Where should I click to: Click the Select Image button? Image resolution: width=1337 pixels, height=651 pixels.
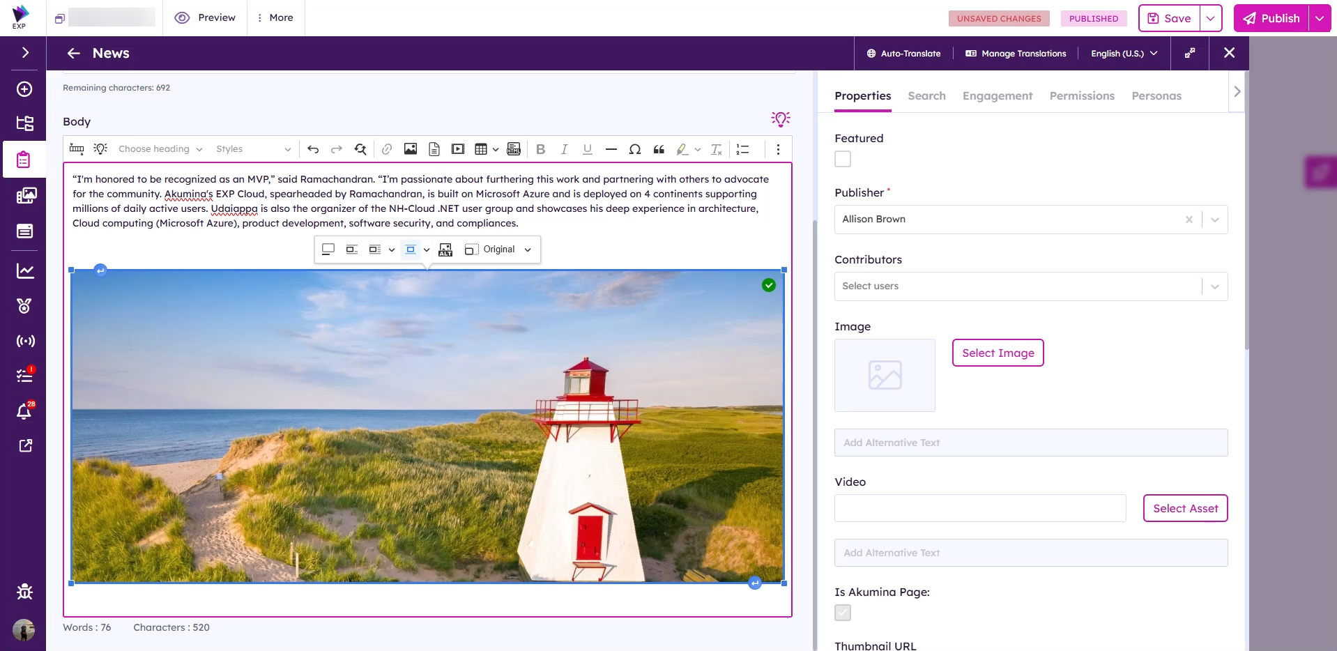[x=998, y=353]
